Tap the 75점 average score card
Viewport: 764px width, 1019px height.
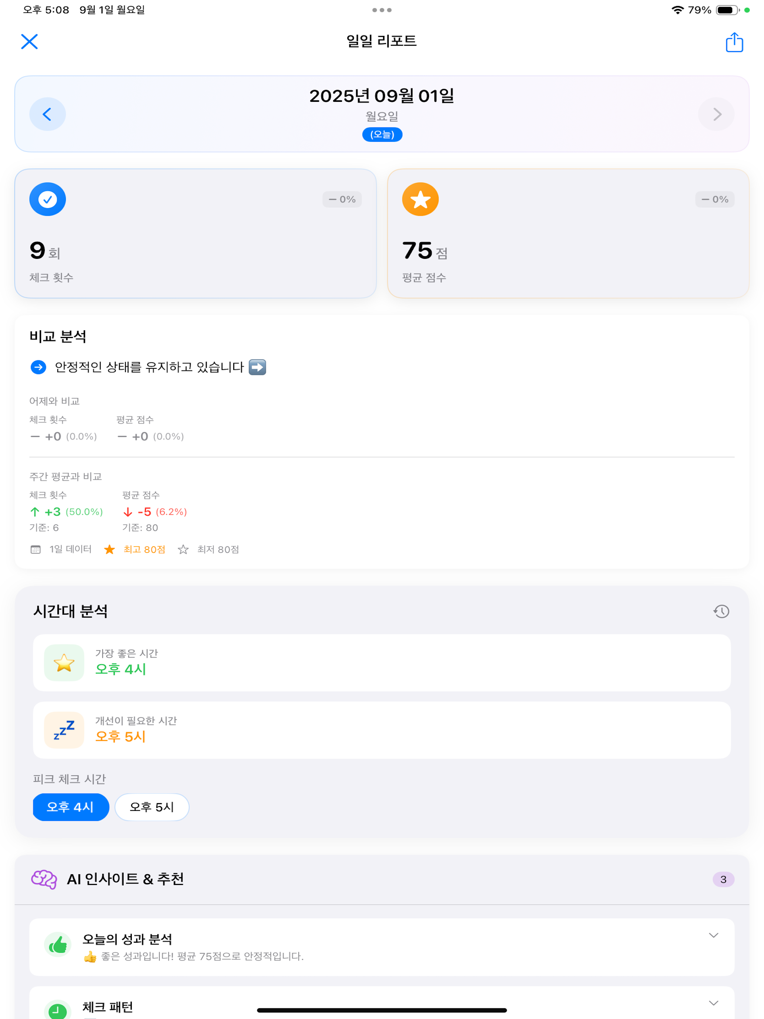(x=568, y=233)
